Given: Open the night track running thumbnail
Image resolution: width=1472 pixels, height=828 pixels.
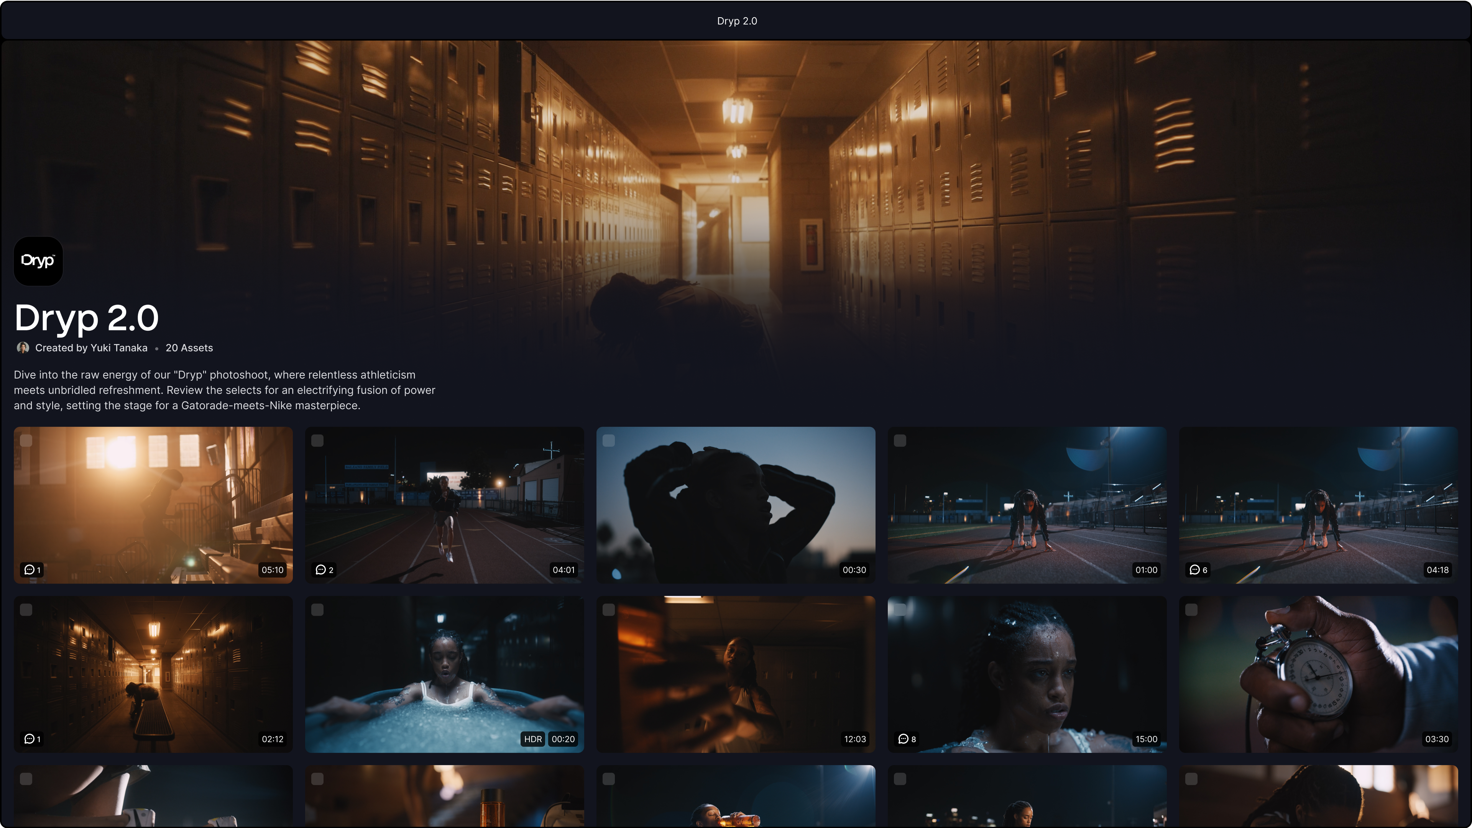Looking at the screenshot, I should click(445, 505).
